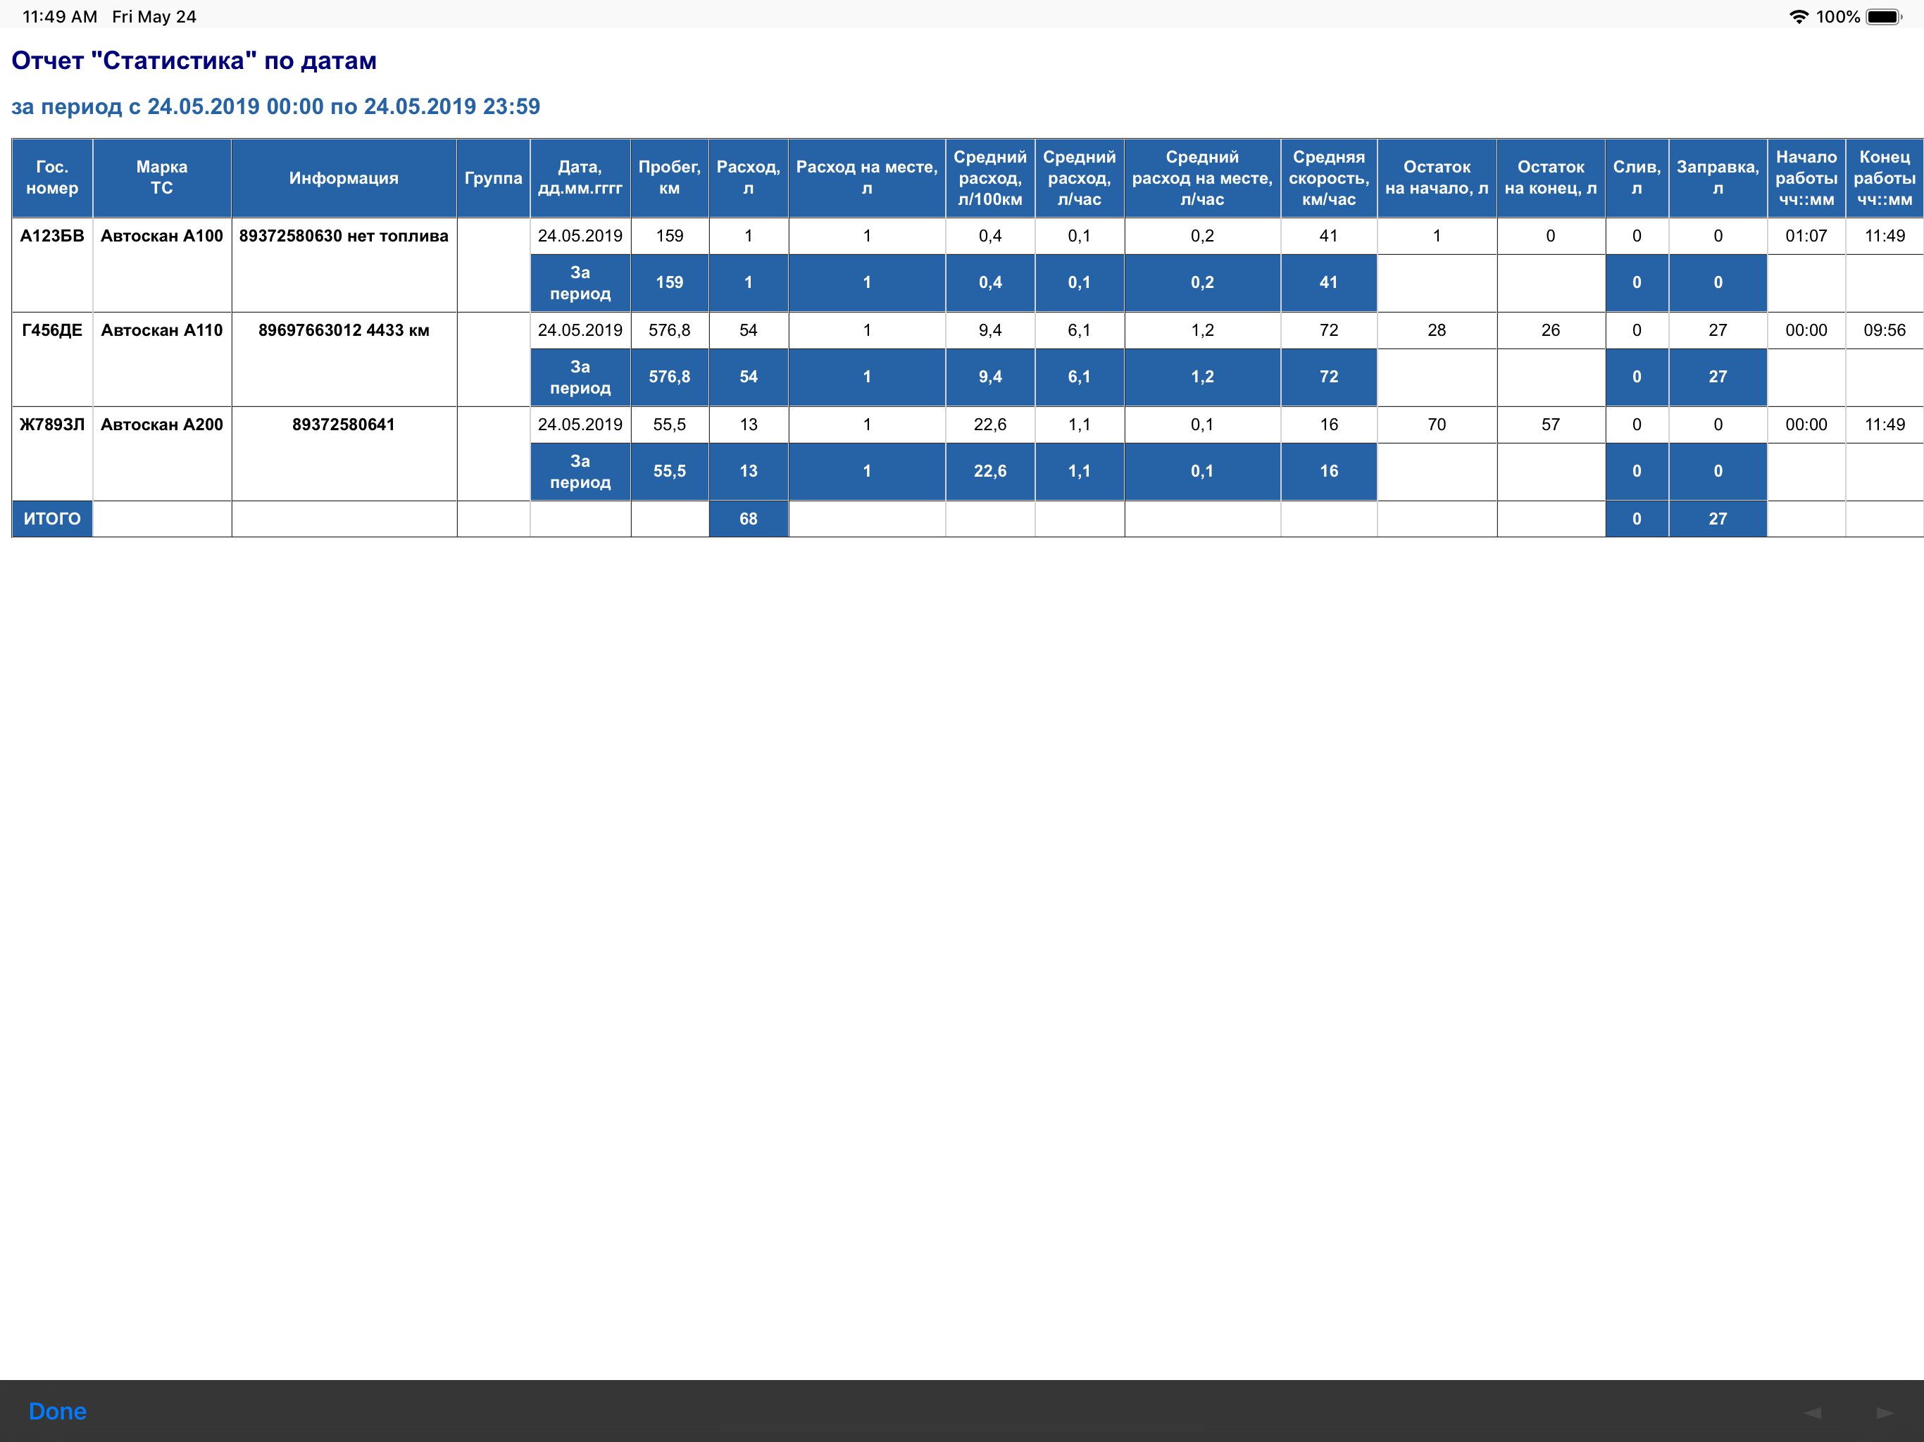Tap info cell '89372580641'
Image resolution: width=1924 pixels, height=1442 pixels.
[x=344, y=425]
